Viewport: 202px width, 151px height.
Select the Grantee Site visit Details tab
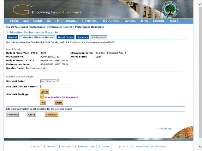(x=37, y=37)
